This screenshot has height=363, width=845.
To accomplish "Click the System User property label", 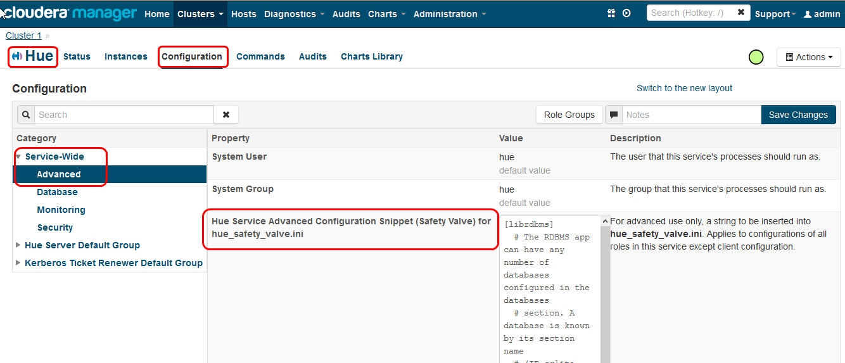I will point(239,156).
